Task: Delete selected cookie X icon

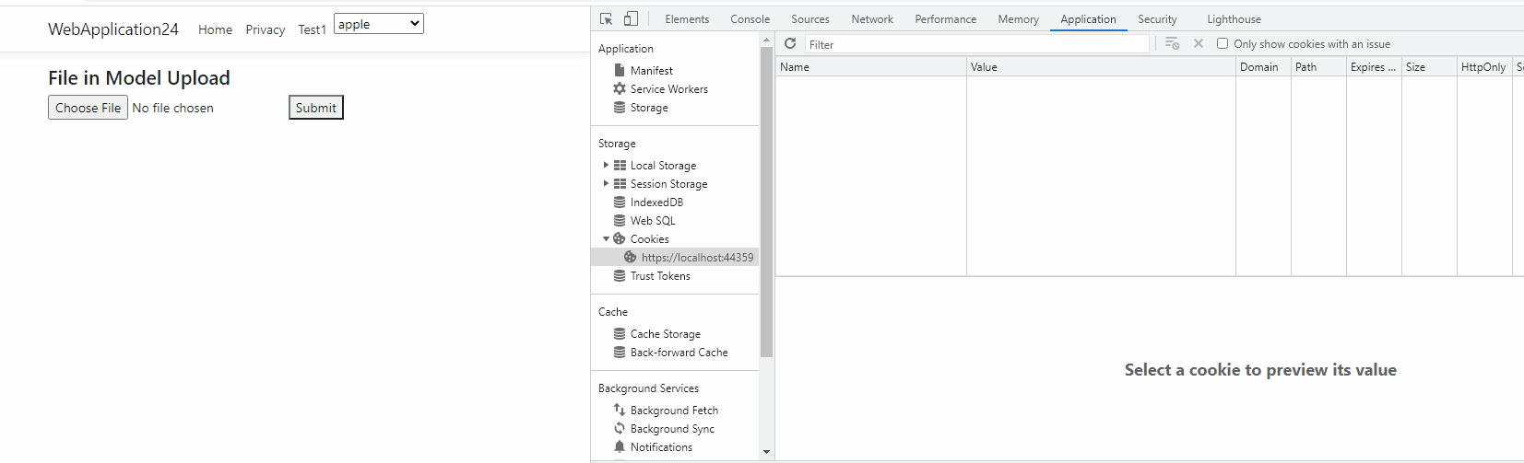Action: tap(1199, 43)
